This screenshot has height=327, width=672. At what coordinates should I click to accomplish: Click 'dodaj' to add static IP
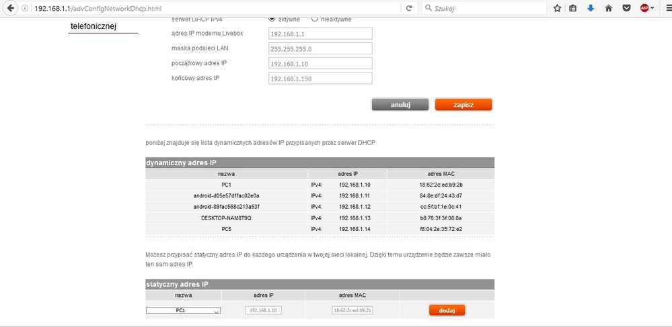(447, 310)
